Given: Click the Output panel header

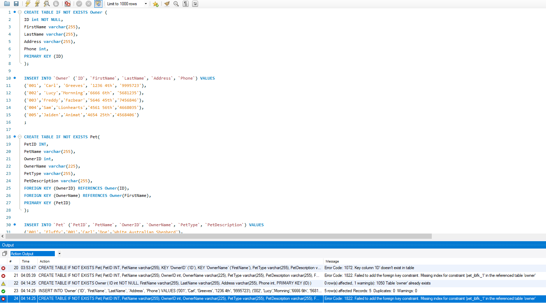Looking at the screenshot, I should [x=273, y=245].
